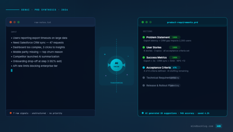Screen dimensions: 233x132
Task: Click the 'GENAI · PRD SYNTHESIS · 2026' header
Action: coord(45,10)
